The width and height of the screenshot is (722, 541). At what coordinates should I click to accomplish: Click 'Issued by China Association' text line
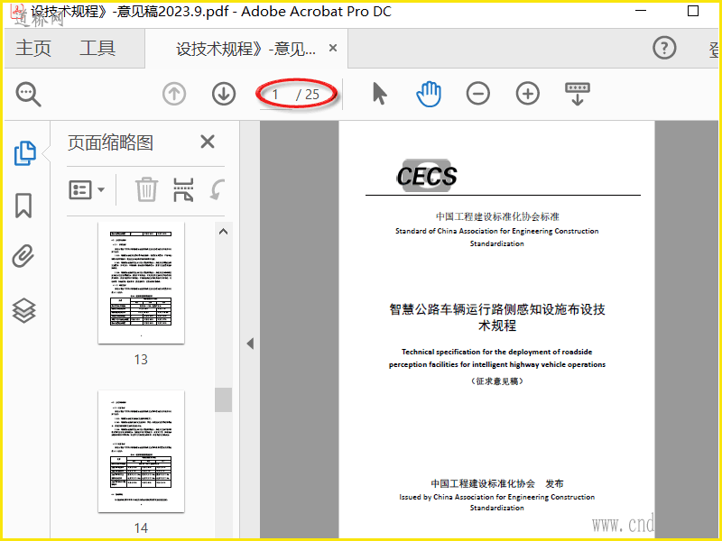(x=497, y=497)
